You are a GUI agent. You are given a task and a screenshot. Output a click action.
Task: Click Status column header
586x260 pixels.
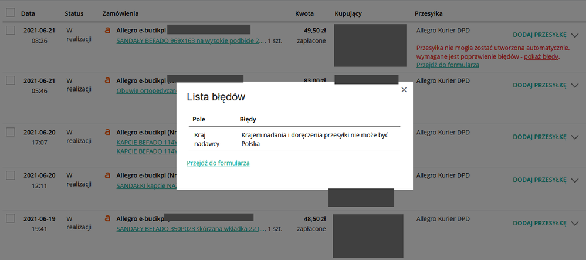pyautogui.click(x=74, y=14)
